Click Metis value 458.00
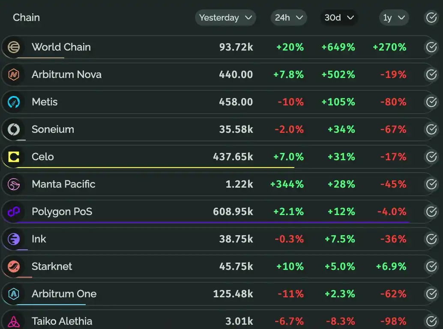Screen dimensions: 443x329 click(x=236, y=102)
